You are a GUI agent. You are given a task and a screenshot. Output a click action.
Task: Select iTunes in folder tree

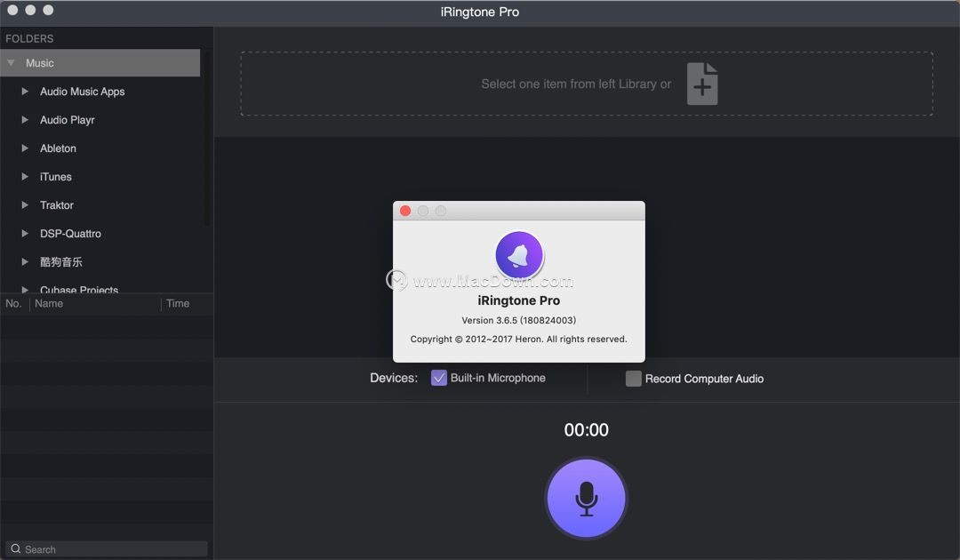tap(56, 177)
